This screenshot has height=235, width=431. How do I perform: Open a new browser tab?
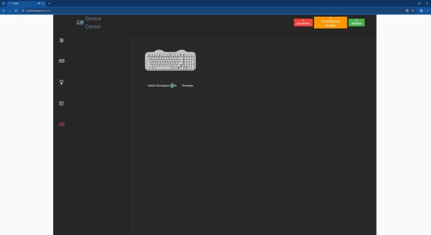[x=49, y=3]
